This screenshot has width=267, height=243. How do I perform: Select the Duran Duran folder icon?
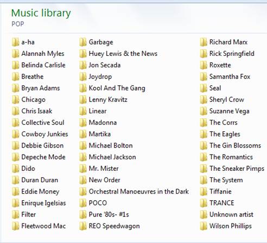(16, 180)
